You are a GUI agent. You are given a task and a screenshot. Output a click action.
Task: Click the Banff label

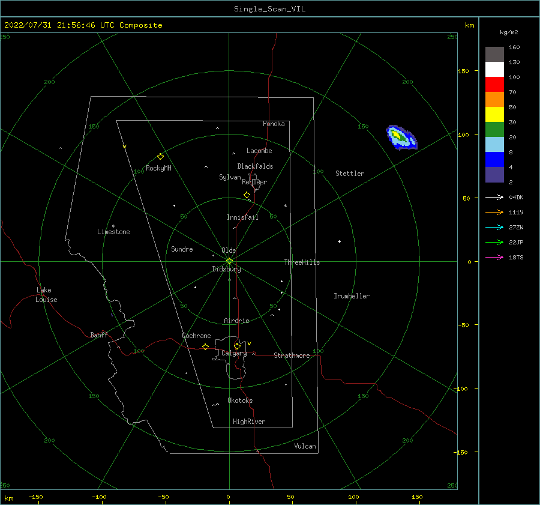pyautogui.click(x=99, y=335)
